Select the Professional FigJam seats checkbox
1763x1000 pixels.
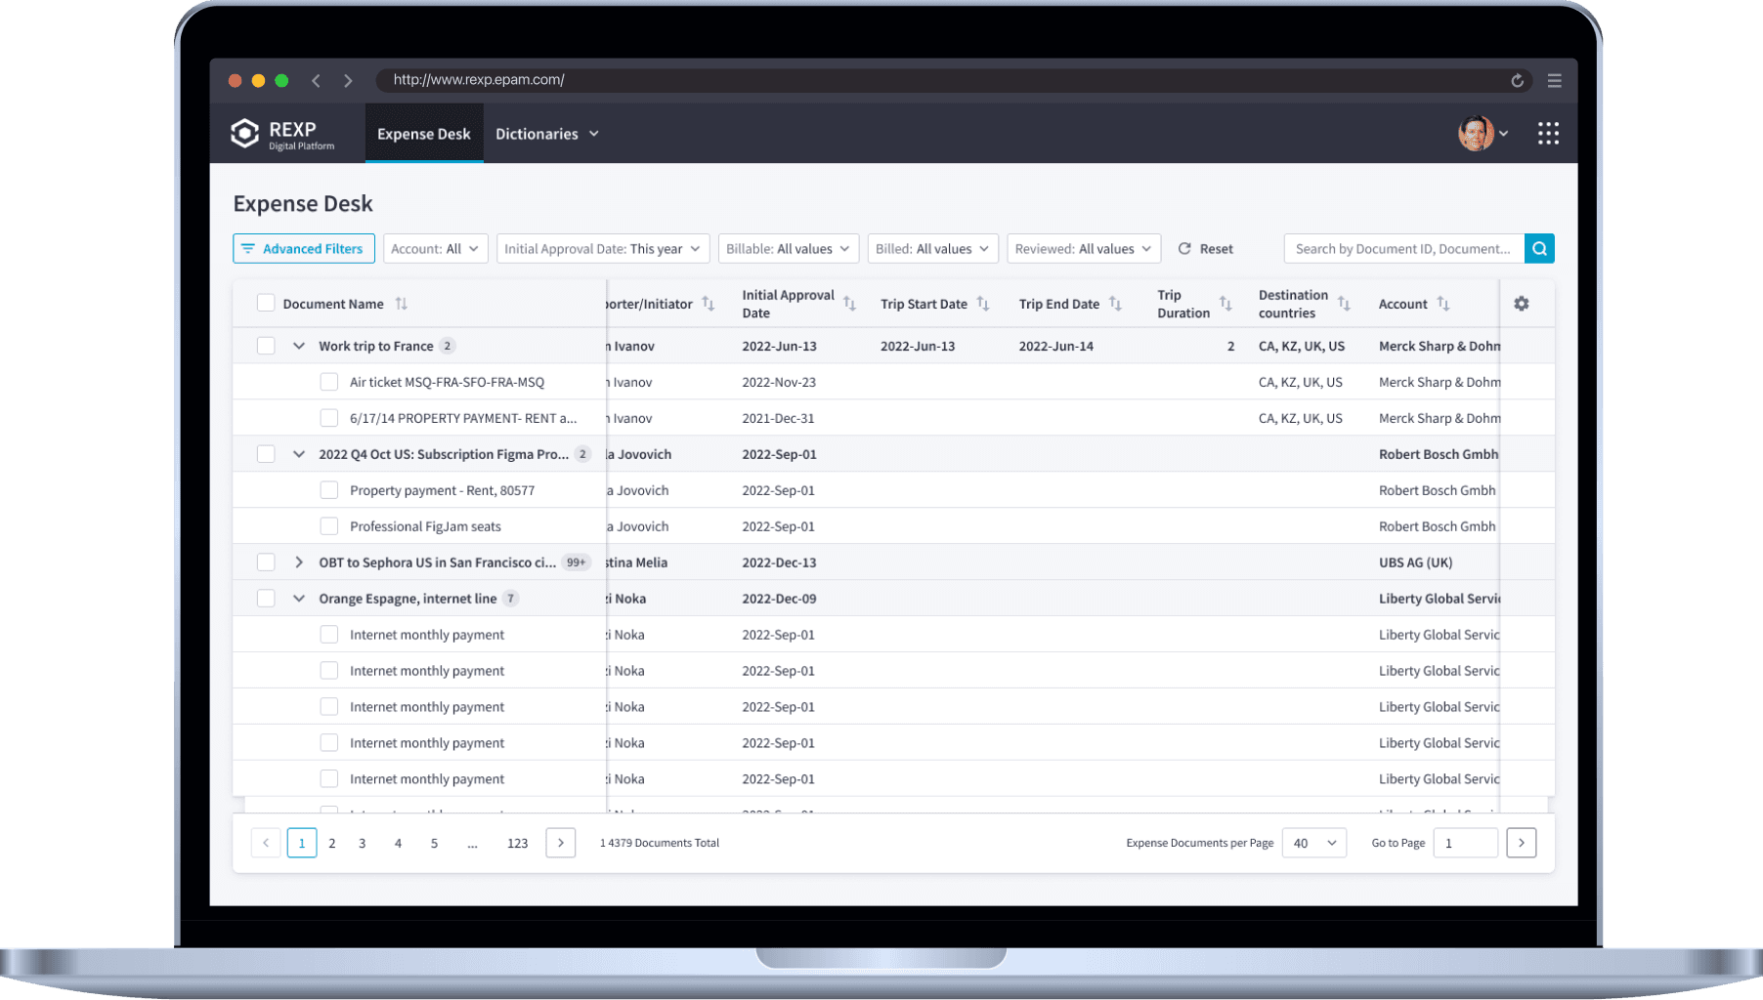click(329, 526)
